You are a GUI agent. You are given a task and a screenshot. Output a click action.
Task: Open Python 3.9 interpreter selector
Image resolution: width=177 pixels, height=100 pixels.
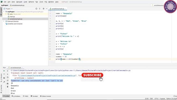(171, 99)
